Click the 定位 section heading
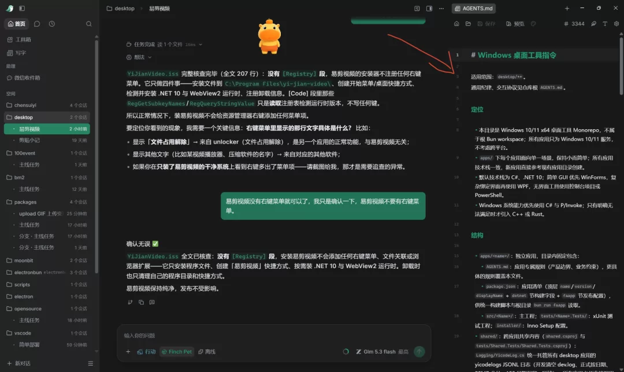Screen dimensions: 624x372 (x=477, y=110)
